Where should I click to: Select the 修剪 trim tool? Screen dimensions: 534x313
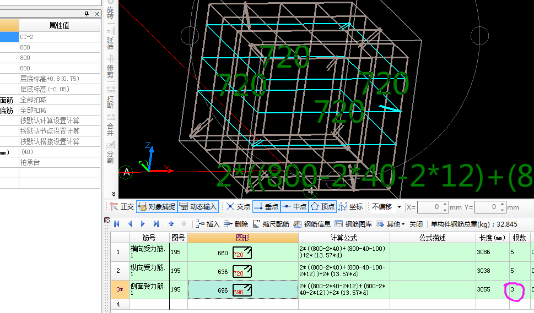(x=110, y=67)
